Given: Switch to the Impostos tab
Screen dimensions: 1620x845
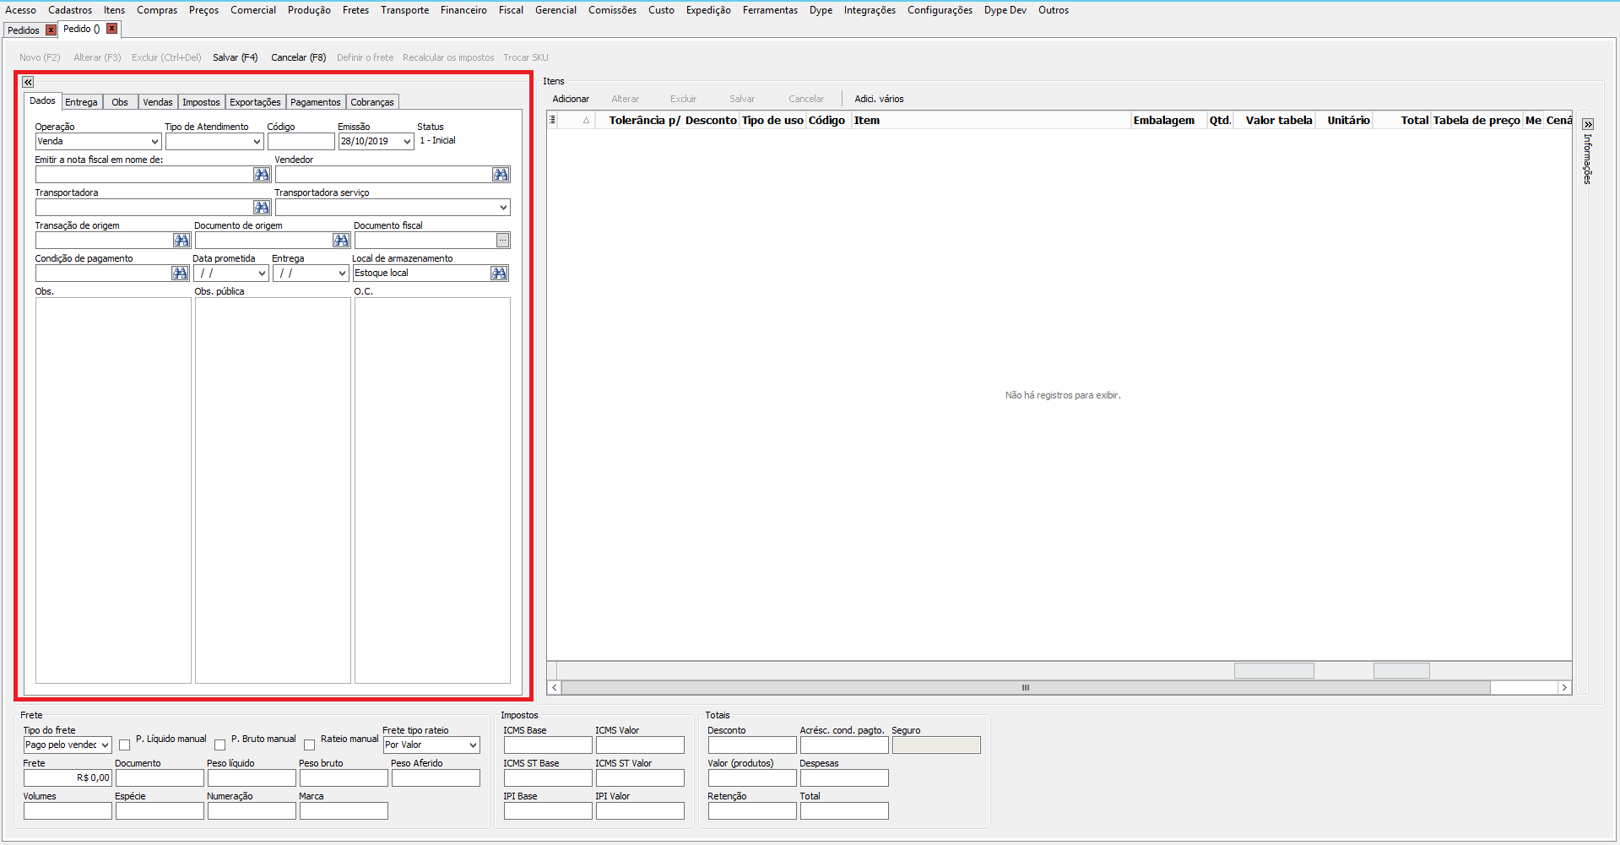Looking at the screenshot, I should pyautogui.click(x=201, y=102).
